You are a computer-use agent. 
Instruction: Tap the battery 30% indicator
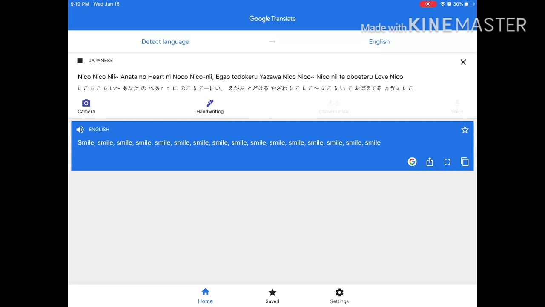tap(464, 4)
